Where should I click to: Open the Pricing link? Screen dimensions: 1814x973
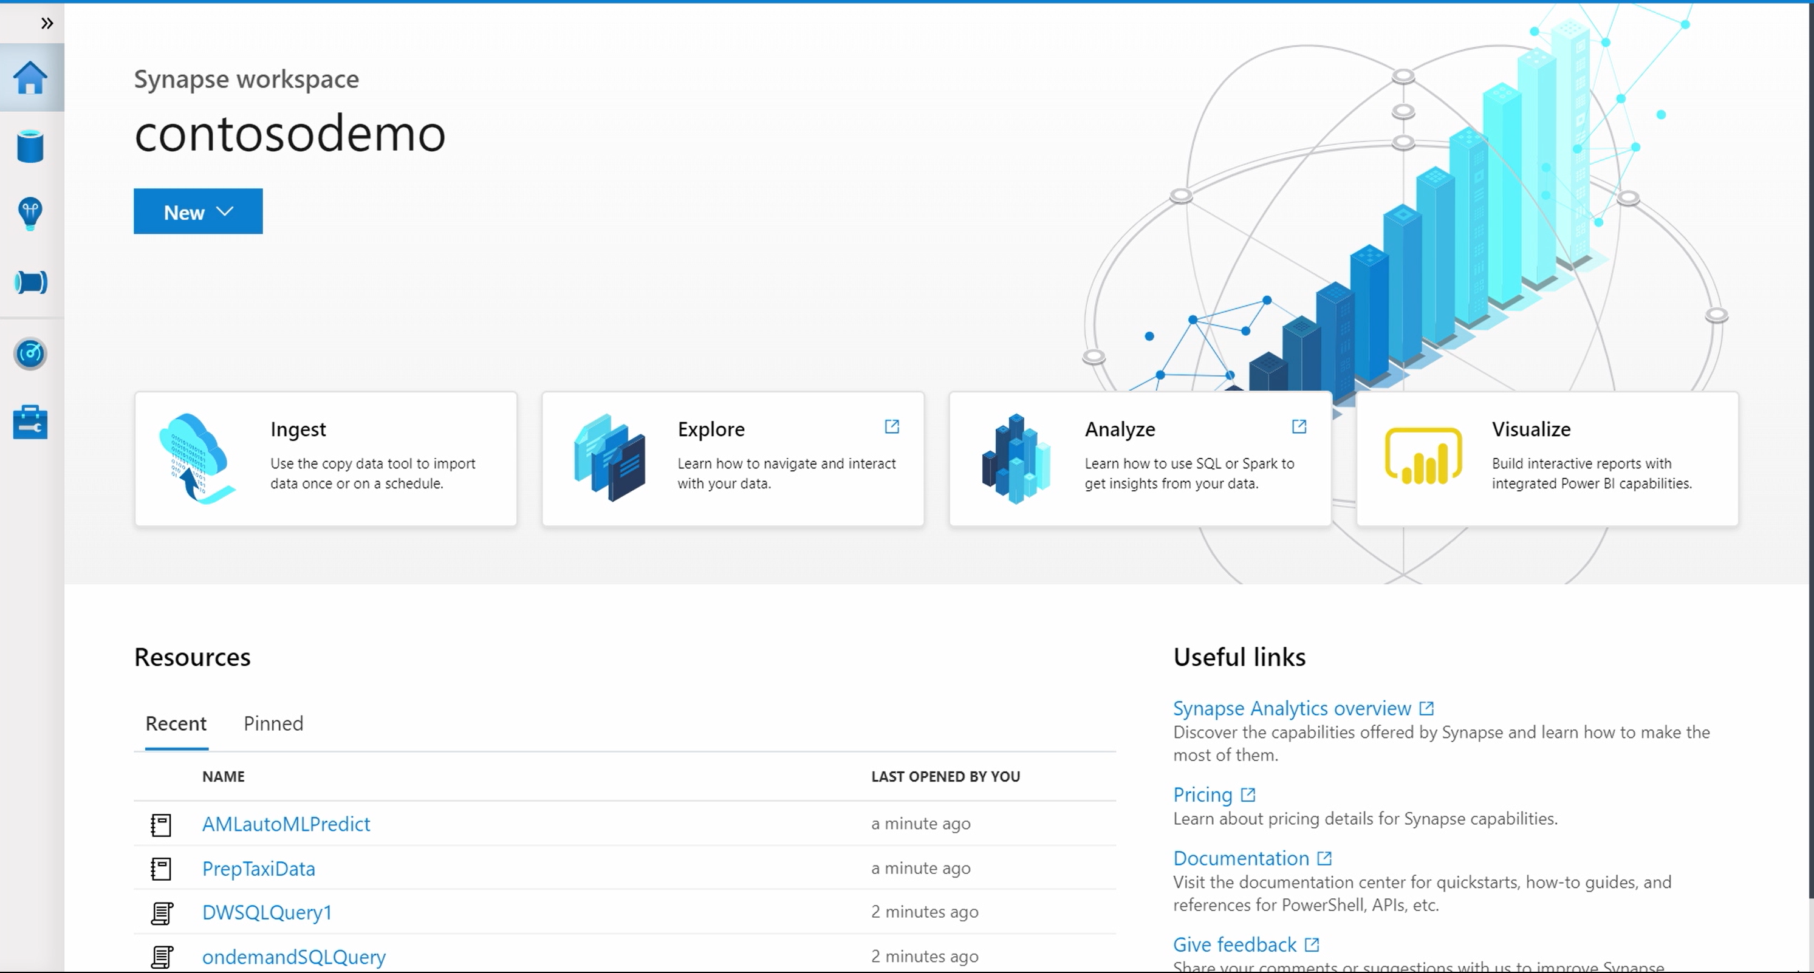click(1202, 795)
